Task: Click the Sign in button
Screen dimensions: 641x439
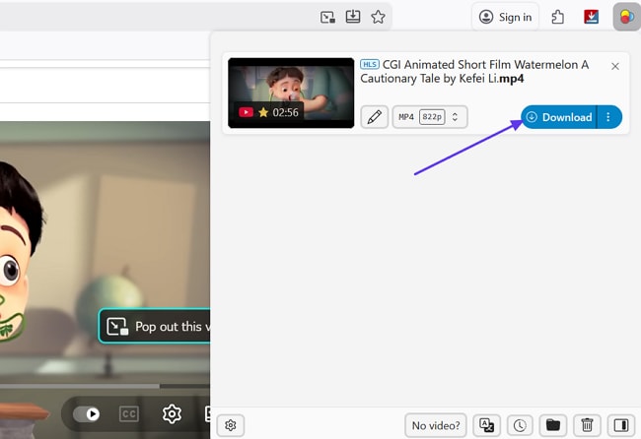Action: (x=505, y=17)
